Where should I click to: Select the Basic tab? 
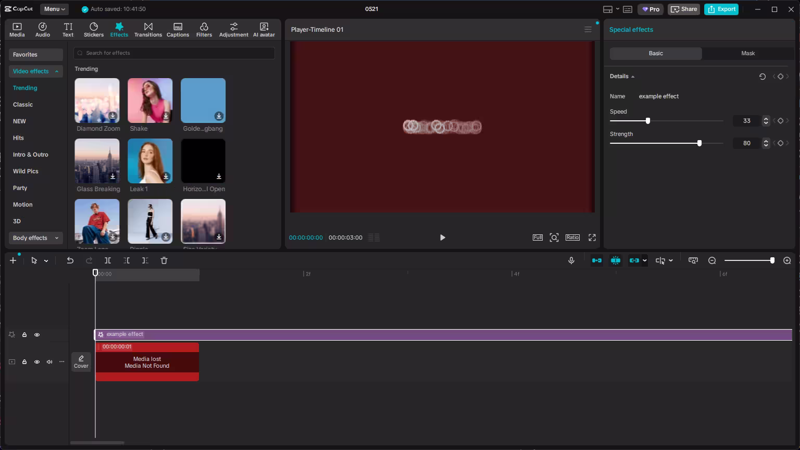pos(656,53)
